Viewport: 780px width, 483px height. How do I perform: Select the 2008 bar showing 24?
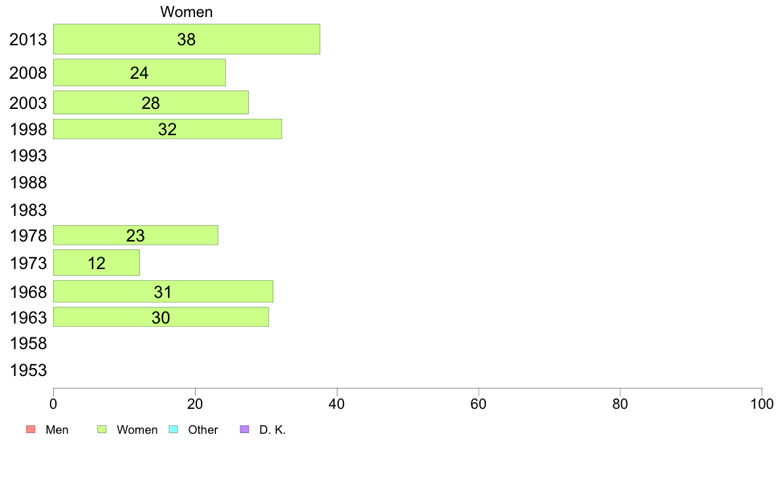pos(139,73)
